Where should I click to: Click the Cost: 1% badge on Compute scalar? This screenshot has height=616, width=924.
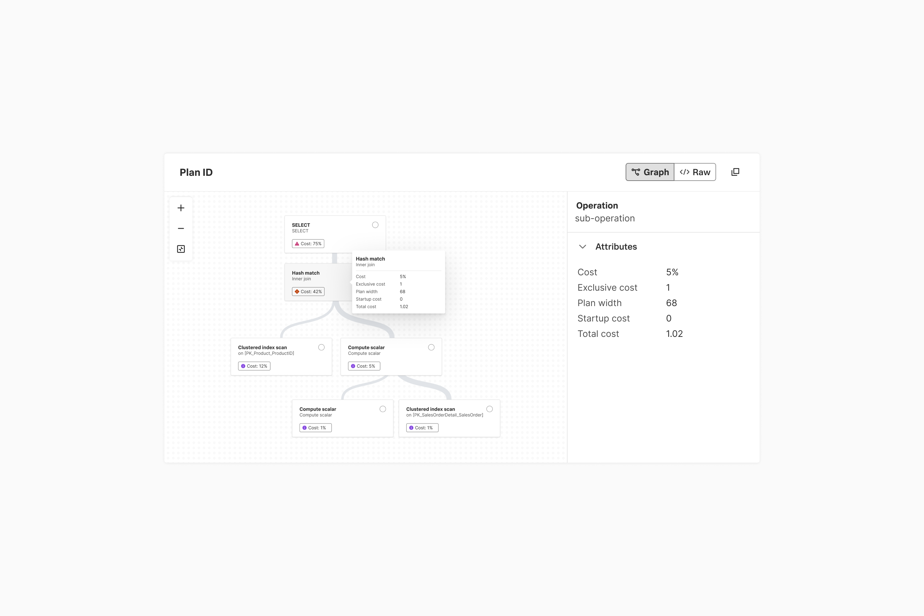point(315,427)
